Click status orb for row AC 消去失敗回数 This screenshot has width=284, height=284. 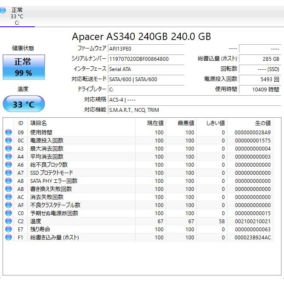click(9, 197)
